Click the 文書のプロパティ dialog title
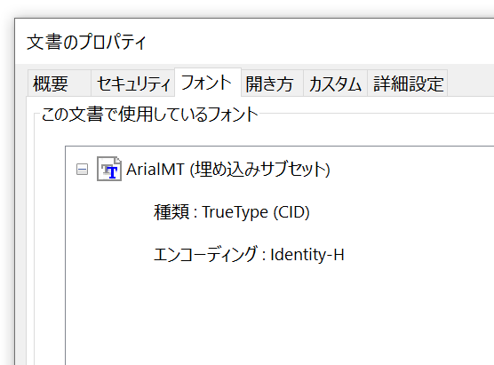 click(x=87, y=42)
